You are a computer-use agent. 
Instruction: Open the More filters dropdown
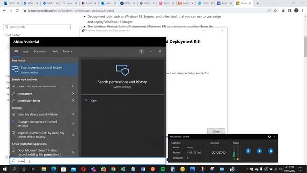point(68,51)
